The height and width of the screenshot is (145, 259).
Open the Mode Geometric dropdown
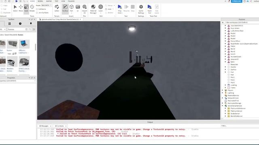click(x=46, y=5)
